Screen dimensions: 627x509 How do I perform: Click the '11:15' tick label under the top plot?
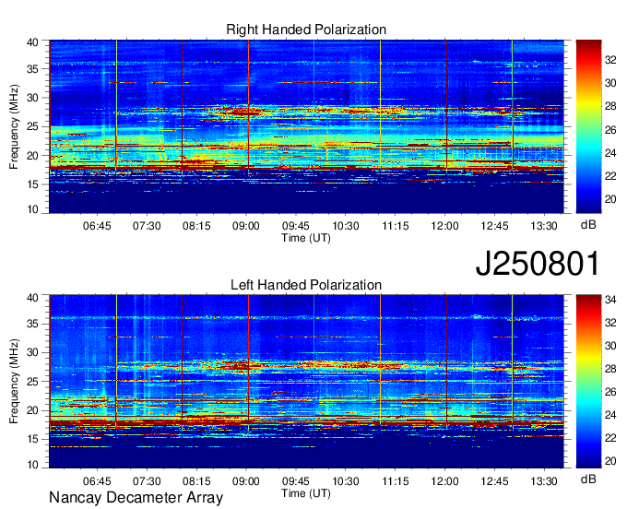[395, 226]
